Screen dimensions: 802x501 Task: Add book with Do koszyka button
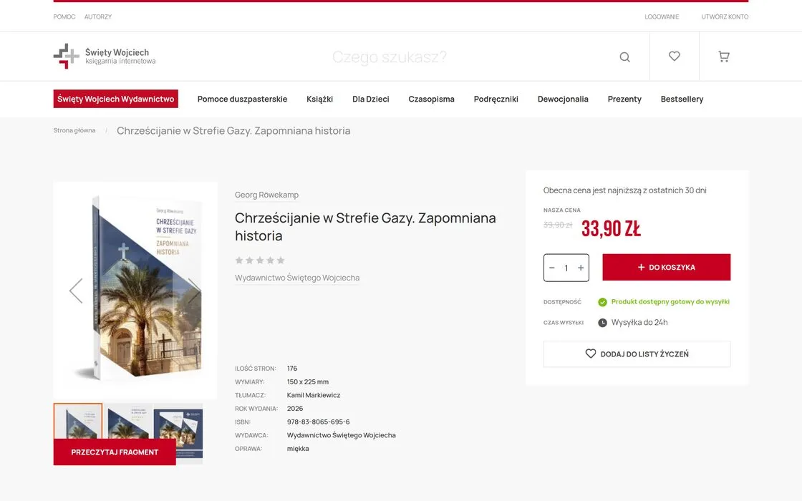(667, 268)
